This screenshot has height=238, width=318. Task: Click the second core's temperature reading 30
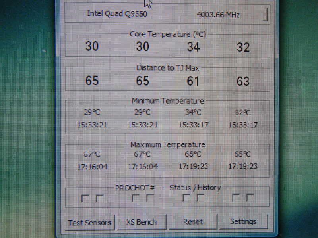pos(143,46)
